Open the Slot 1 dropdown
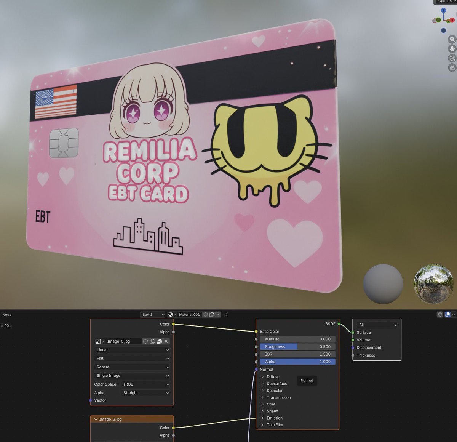This screenshot has height=442, width=457. pyautogui.click(x=153, y=315)
